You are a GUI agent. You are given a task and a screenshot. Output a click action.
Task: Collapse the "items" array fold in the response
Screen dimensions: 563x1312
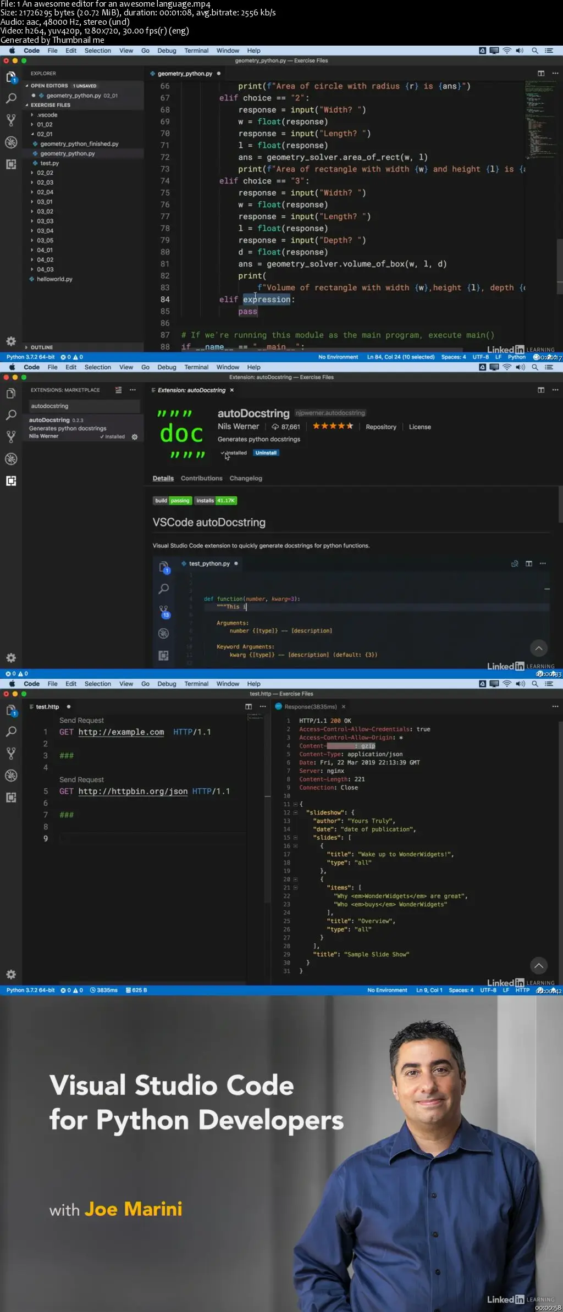[x=295, y=888]
